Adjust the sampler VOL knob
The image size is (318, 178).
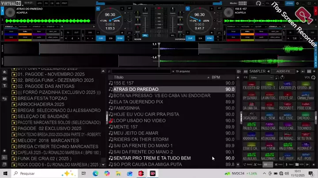pyautogui.click(x=314, y=77)
